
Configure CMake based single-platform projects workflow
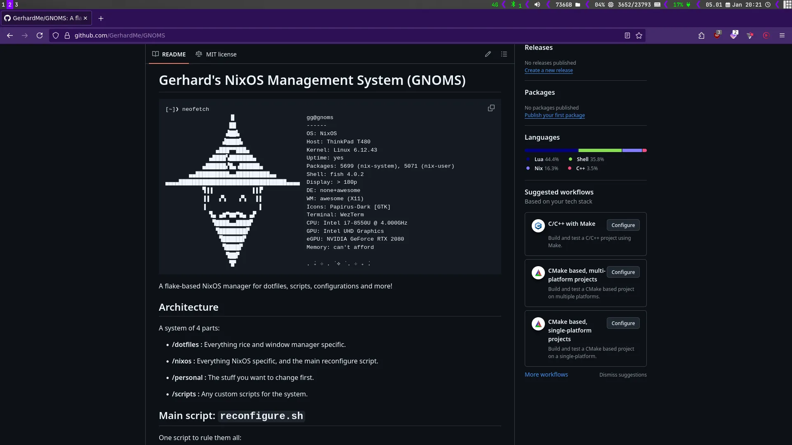[623, 323]
